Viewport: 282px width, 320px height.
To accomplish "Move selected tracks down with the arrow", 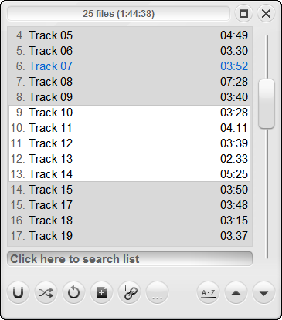I will pyautogui.click(x=263, y=292).
